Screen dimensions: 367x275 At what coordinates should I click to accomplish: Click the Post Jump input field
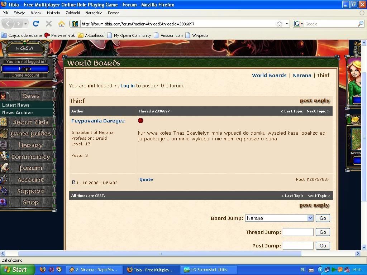(x=298, y=246)
